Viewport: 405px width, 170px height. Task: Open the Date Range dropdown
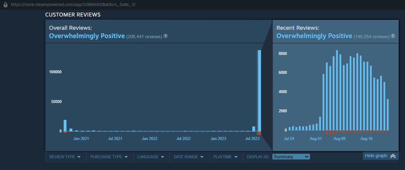189,157
